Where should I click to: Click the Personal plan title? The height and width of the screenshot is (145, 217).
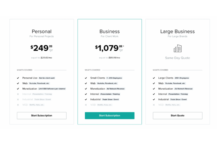42,31
